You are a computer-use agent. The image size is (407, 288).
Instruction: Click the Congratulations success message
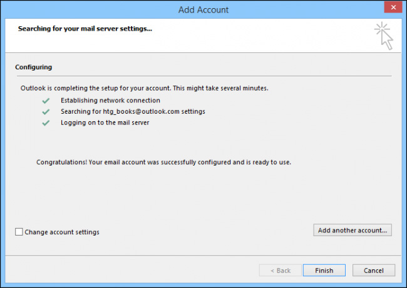click(163, 162)
